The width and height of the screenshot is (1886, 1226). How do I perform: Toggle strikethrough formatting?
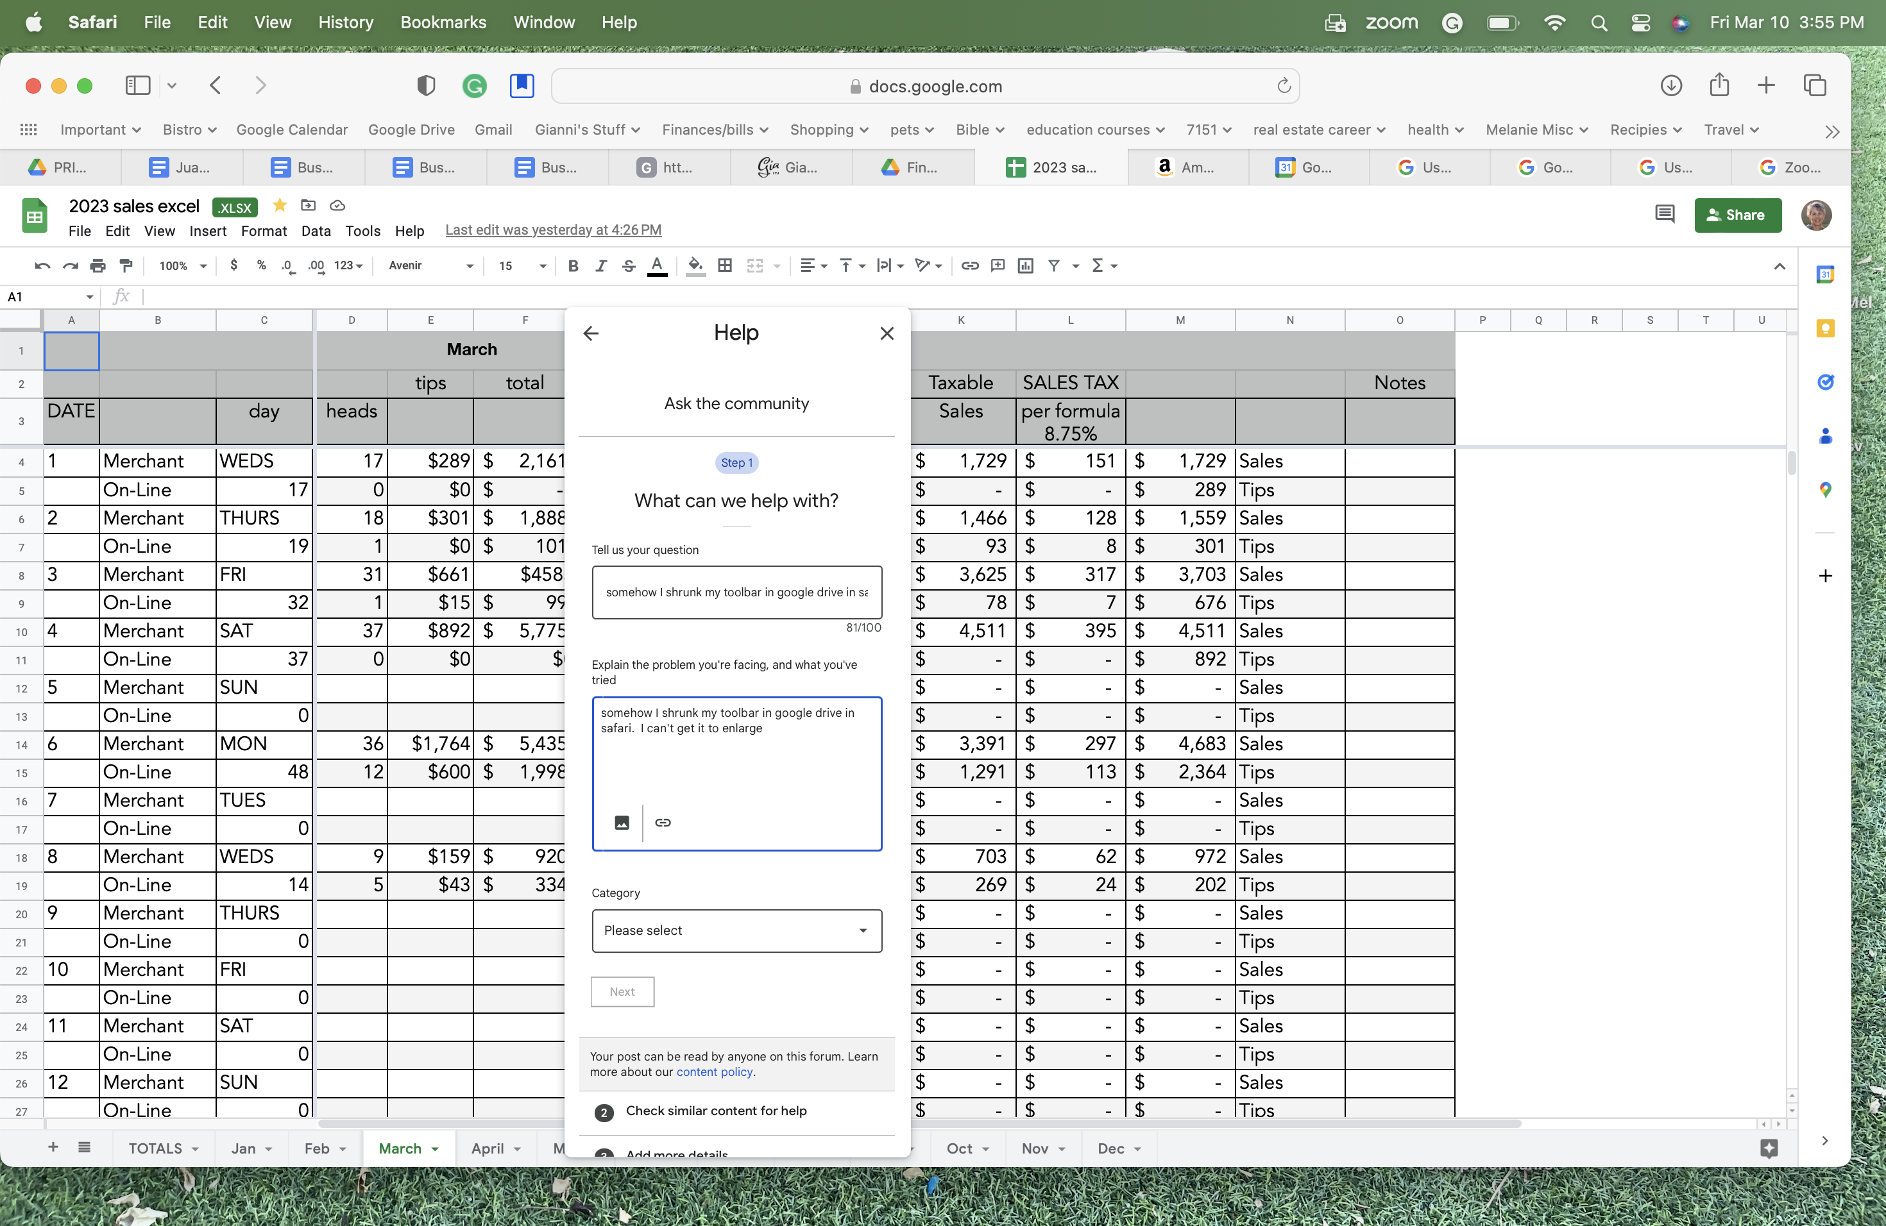coord(629,265)
